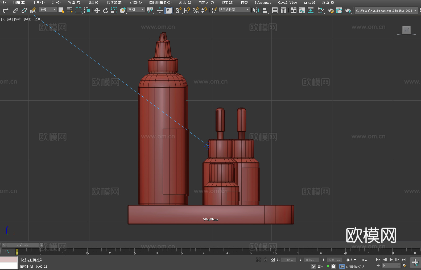Click the ViewCube front face
421x270 pixels.
click(x=406, y=29)
